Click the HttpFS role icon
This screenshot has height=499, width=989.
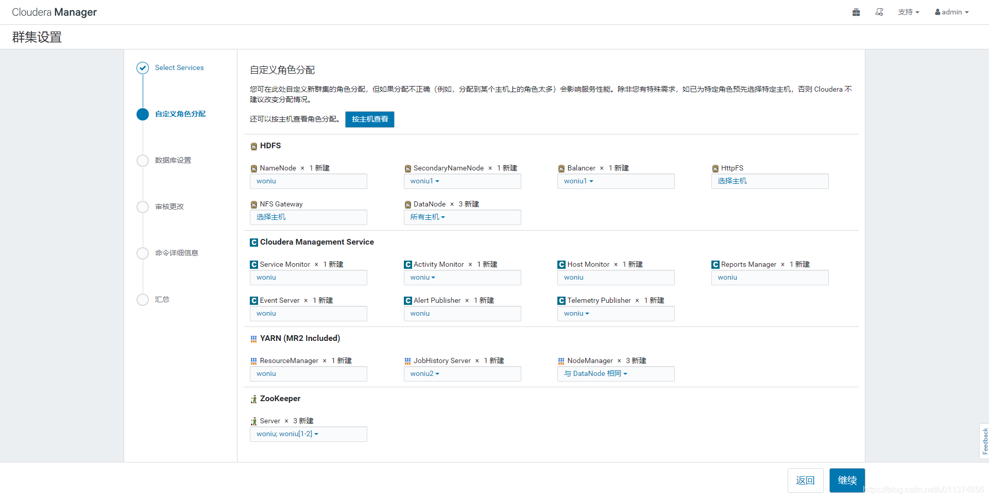pyautogui.click(x=715, y=168)
